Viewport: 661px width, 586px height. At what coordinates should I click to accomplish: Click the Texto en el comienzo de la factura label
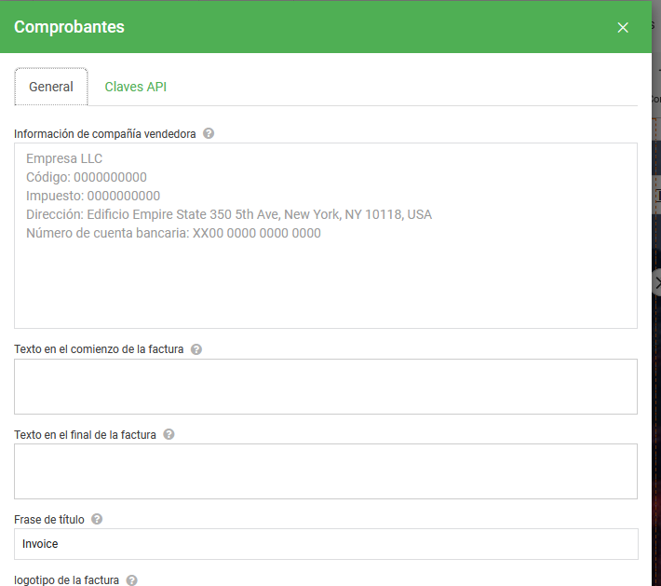click(x=99, y=349)
